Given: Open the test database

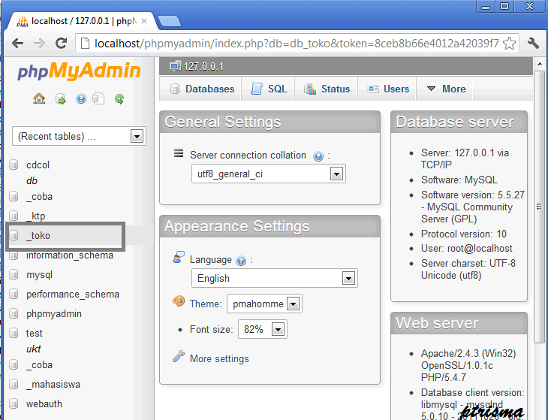Looking at the screenshot, I should click(x=35, y=334).
